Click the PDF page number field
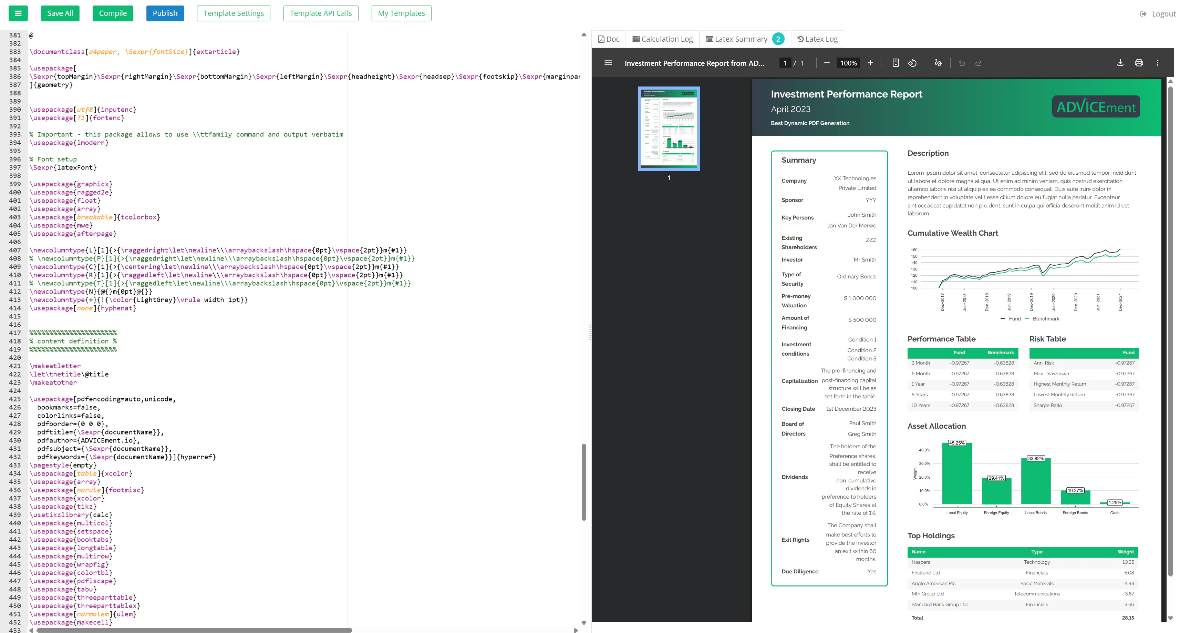The width and height of the screenshot is (1180, 633). (785, 63)
